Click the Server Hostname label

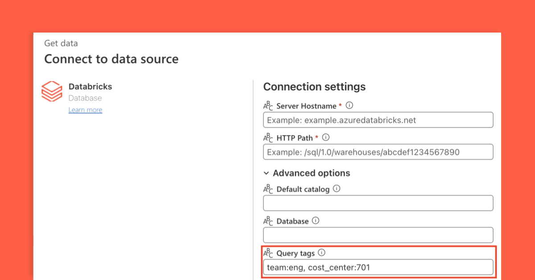[306, 106]
